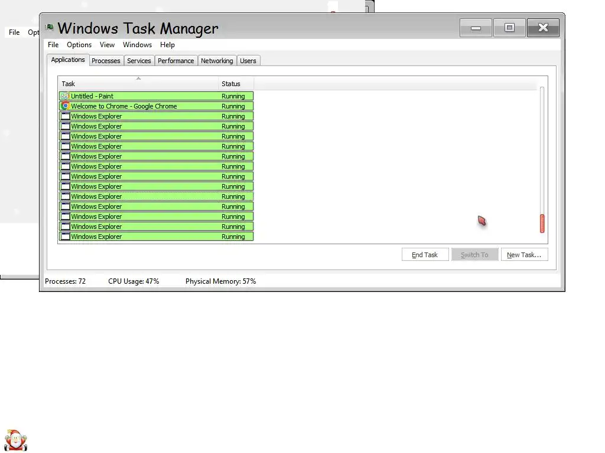Image resolution: width=605 pixels, height=453 pixels.
Task: Click the Santa Claus icon on the desktop
Action: coord(15,440)
